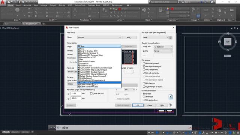
Task: Open the Quality dropdown
Action: point(163,51)
